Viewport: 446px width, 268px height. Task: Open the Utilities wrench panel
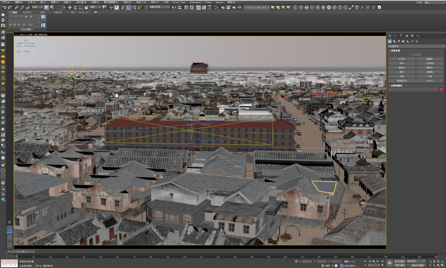[418, 36]
